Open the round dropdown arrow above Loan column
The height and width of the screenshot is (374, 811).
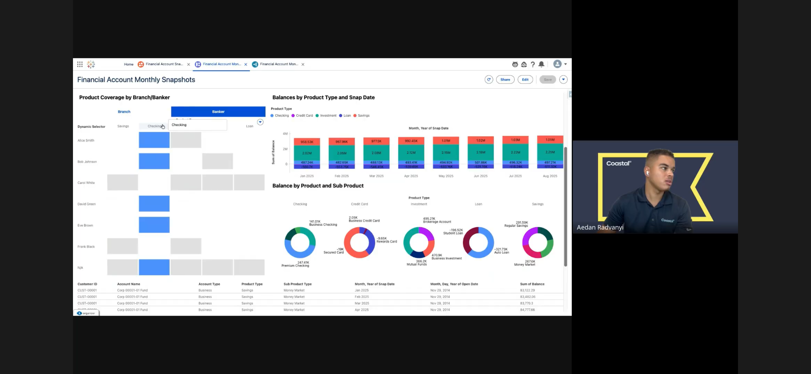tap(260, 122)
